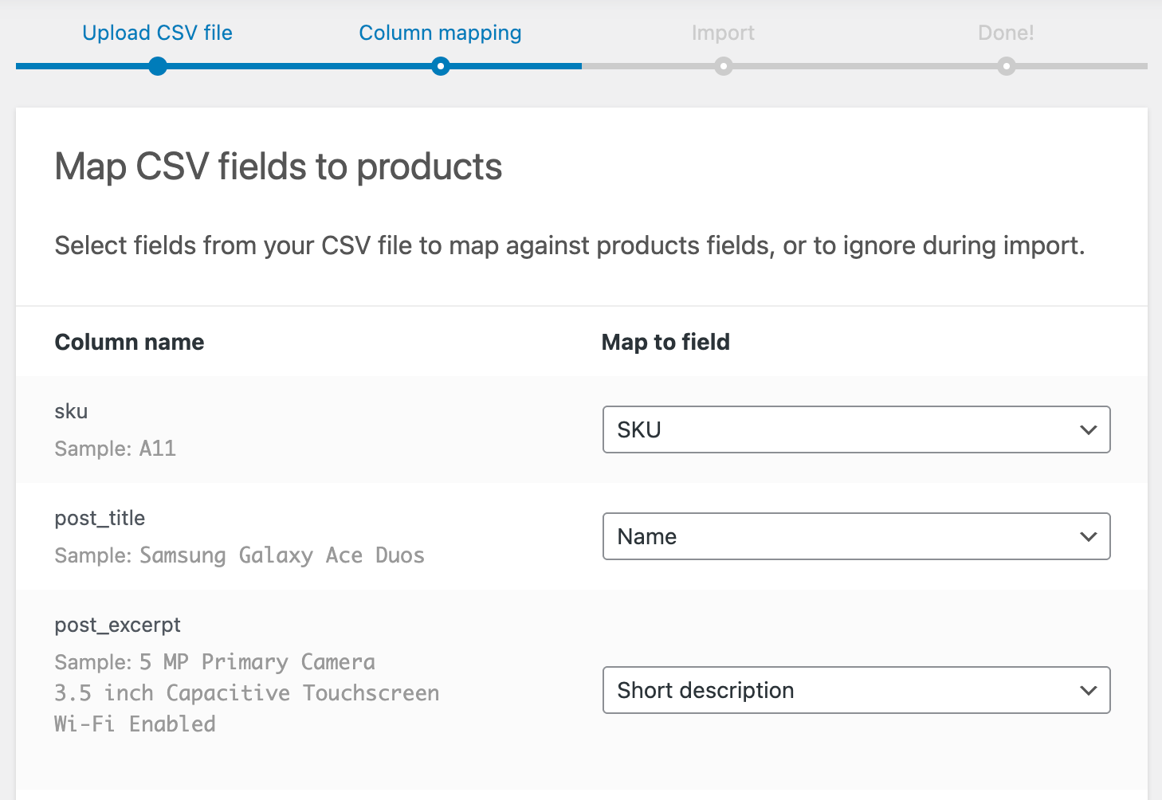
Task: Click the Done! step progress dot
Action: (x=1007, y=66)
